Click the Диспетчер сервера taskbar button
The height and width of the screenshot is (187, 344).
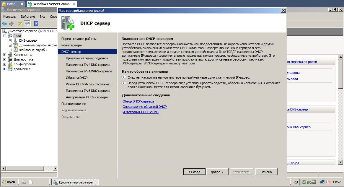(x=75, y=182)
